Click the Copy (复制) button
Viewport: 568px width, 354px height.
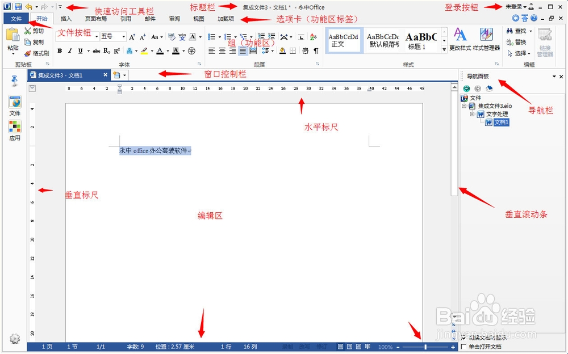34,42
